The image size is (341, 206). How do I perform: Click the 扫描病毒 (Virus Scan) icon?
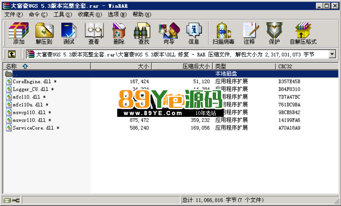coord(223,30)
